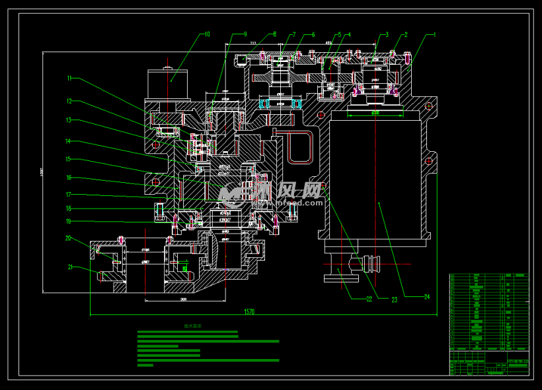Select the mfcad.com watermark logo

point(272,195)
